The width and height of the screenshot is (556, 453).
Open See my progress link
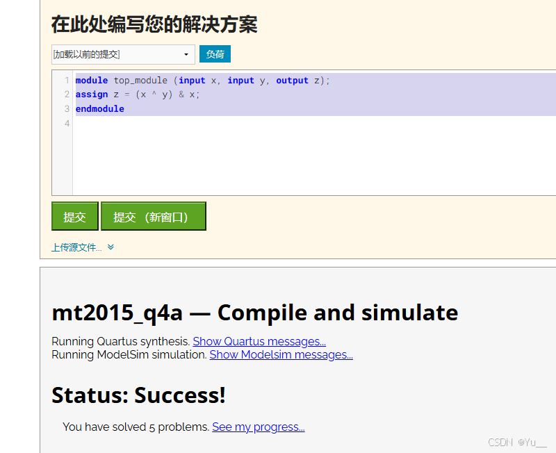258,427
